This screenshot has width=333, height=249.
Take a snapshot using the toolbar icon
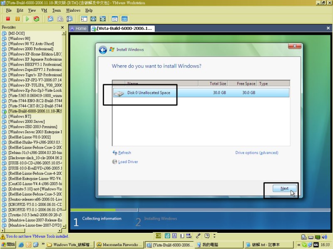tap(50, 19)
